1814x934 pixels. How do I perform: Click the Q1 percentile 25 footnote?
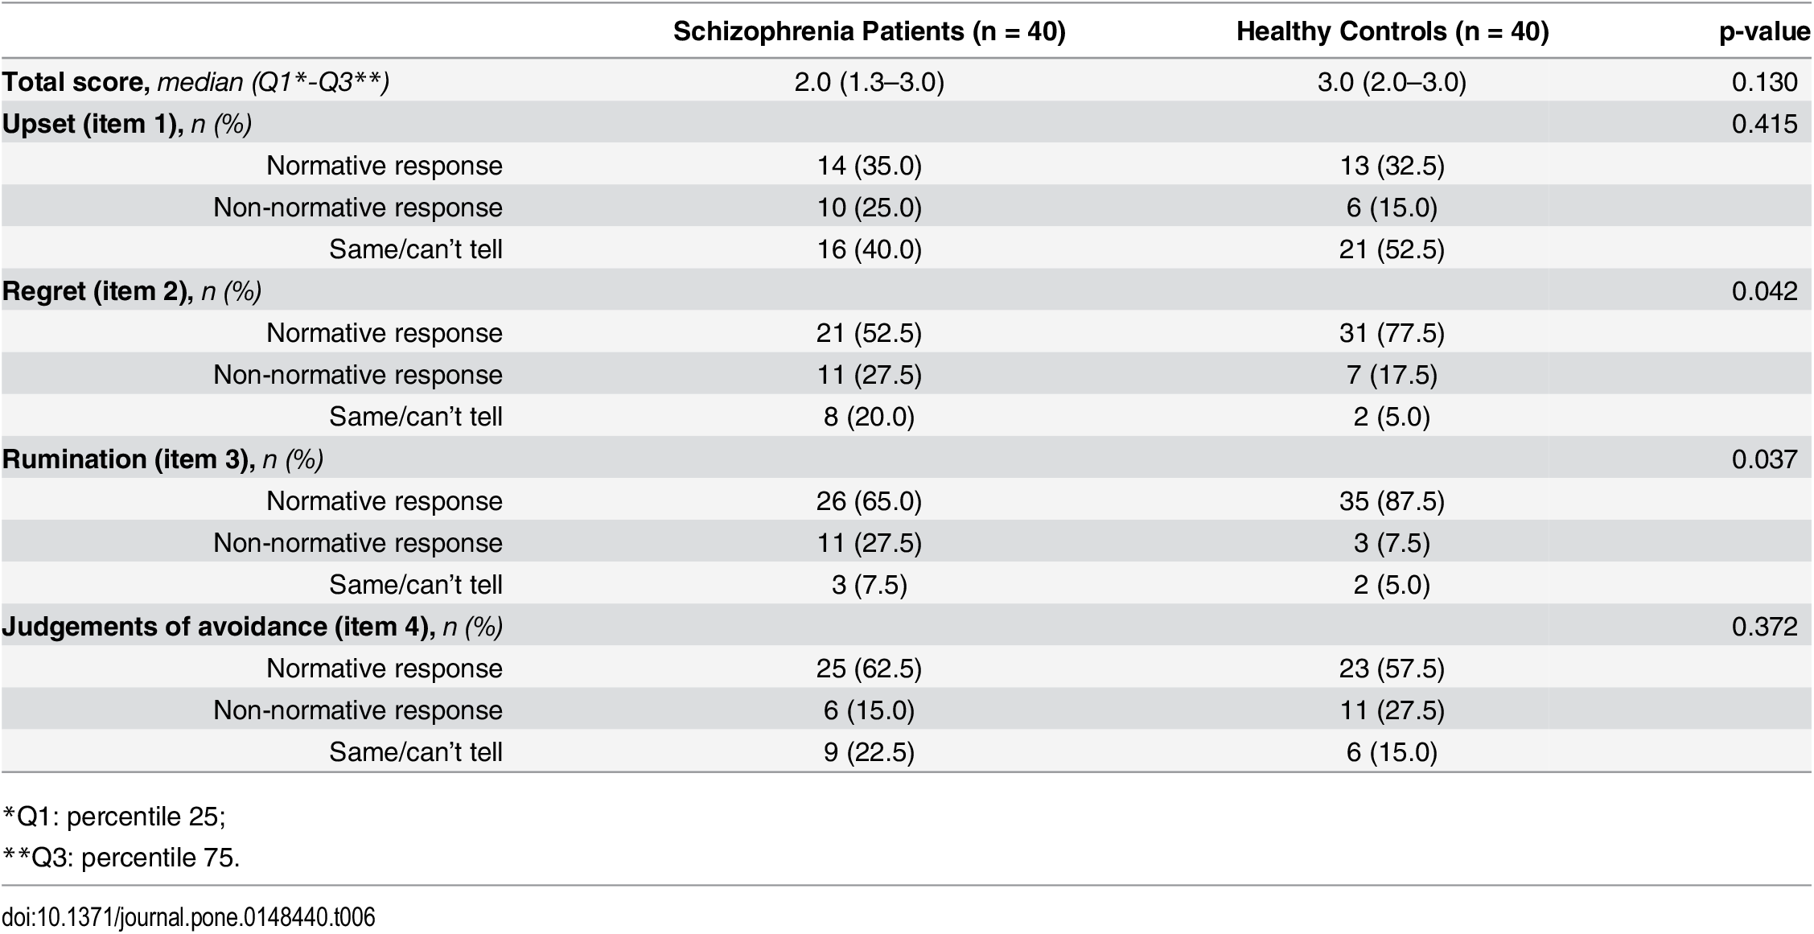pos(114,817)
